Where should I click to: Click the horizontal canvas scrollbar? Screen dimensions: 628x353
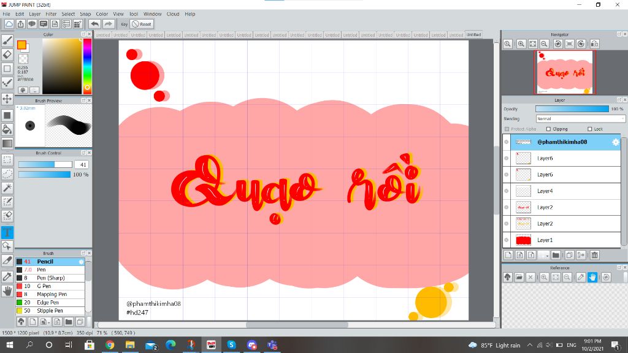pyautogui.click(x=297, y=325)
